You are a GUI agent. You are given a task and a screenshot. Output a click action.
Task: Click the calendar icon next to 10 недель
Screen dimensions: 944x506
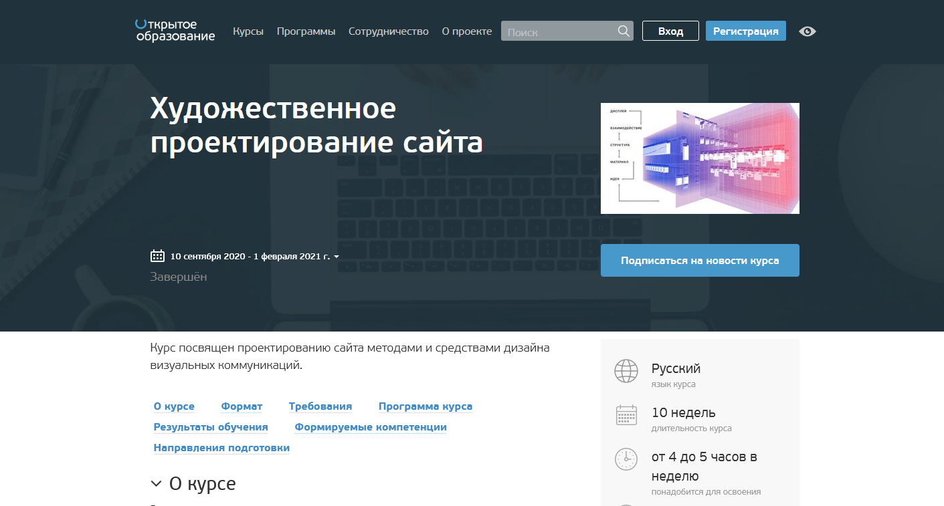click(626, 414)
